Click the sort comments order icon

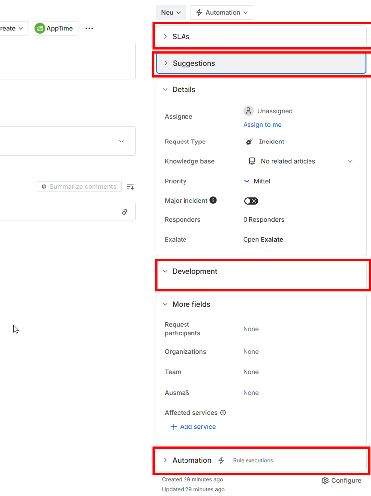[130, 186]
